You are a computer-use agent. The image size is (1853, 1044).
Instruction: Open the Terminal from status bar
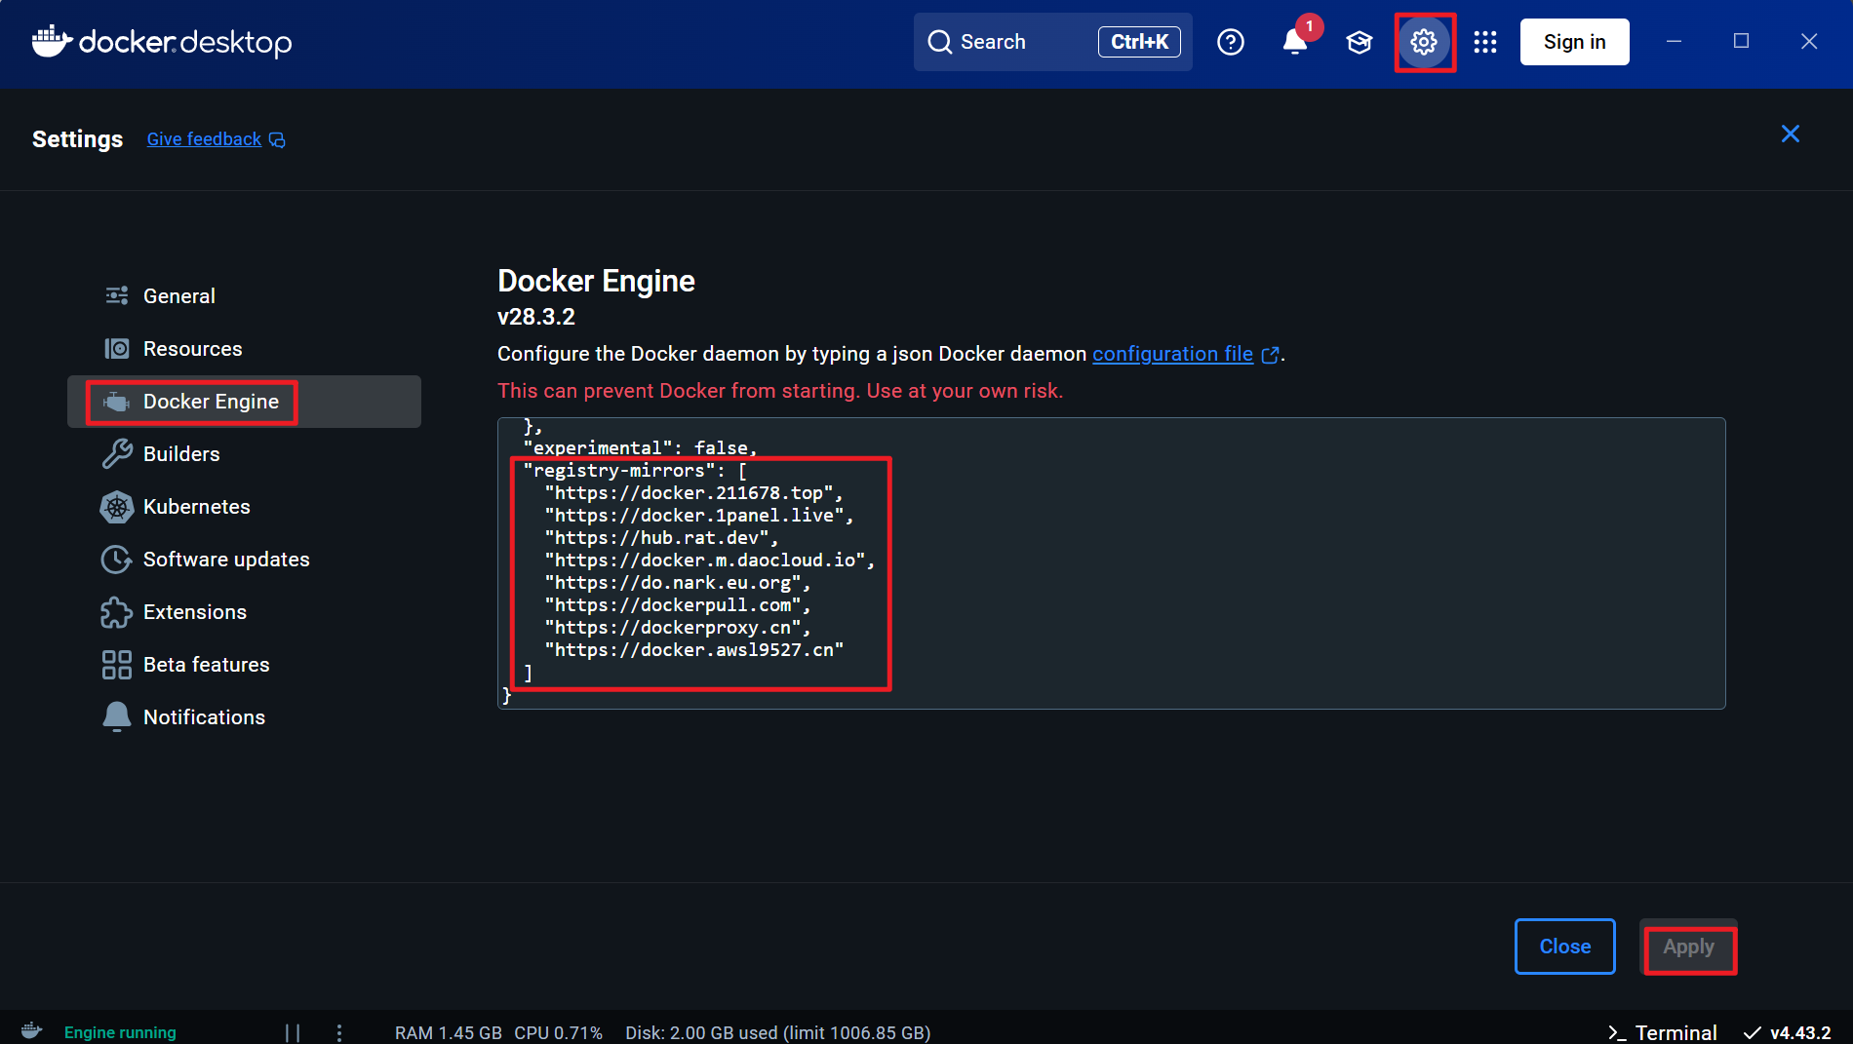(x=1663, y=1032)
